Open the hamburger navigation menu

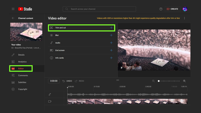[13, 9]
